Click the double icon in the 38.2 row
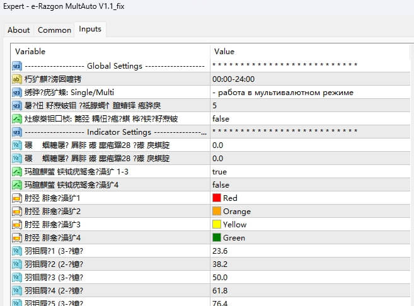Image resolution: width=414 pixels, height=306 pixels. click(x=17, y=264)
